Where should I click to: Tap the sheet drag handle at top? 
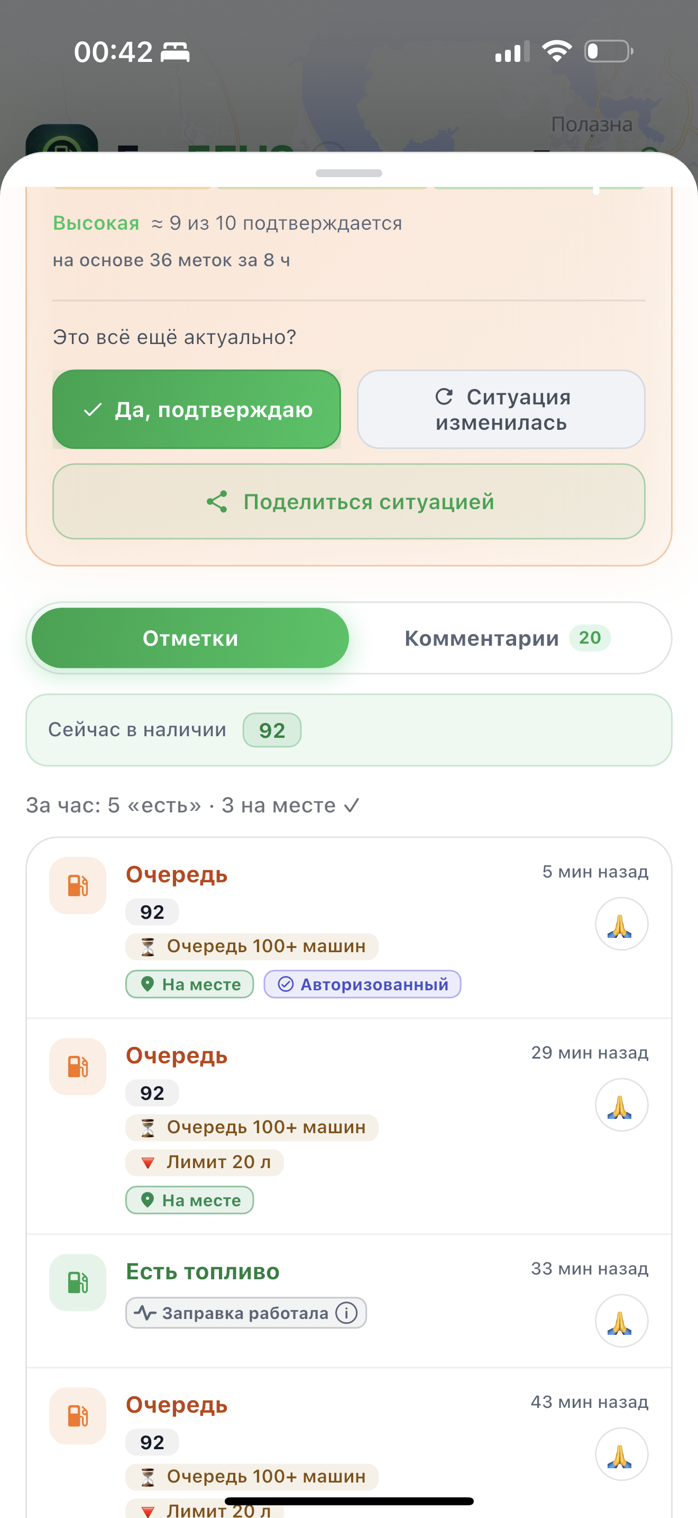click(349, 173)
